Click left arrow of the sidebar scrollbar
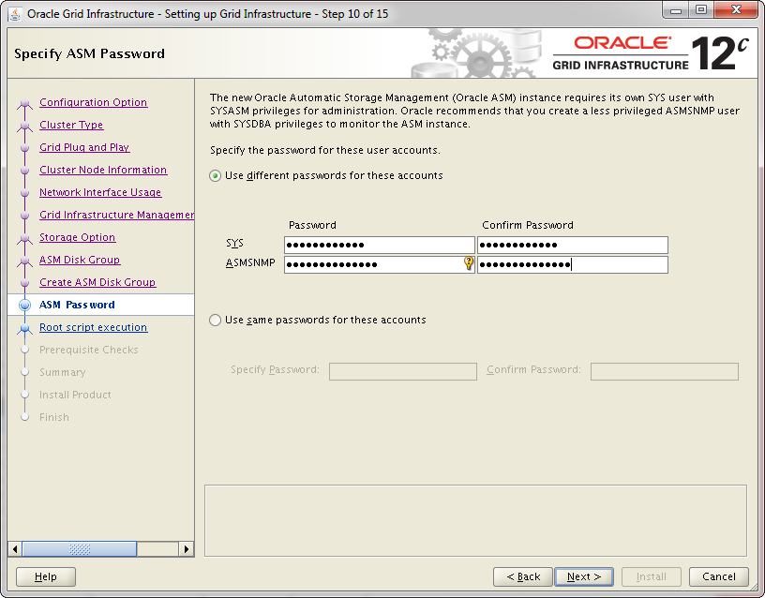The image size is (765, 598). [x=14, y=549]
